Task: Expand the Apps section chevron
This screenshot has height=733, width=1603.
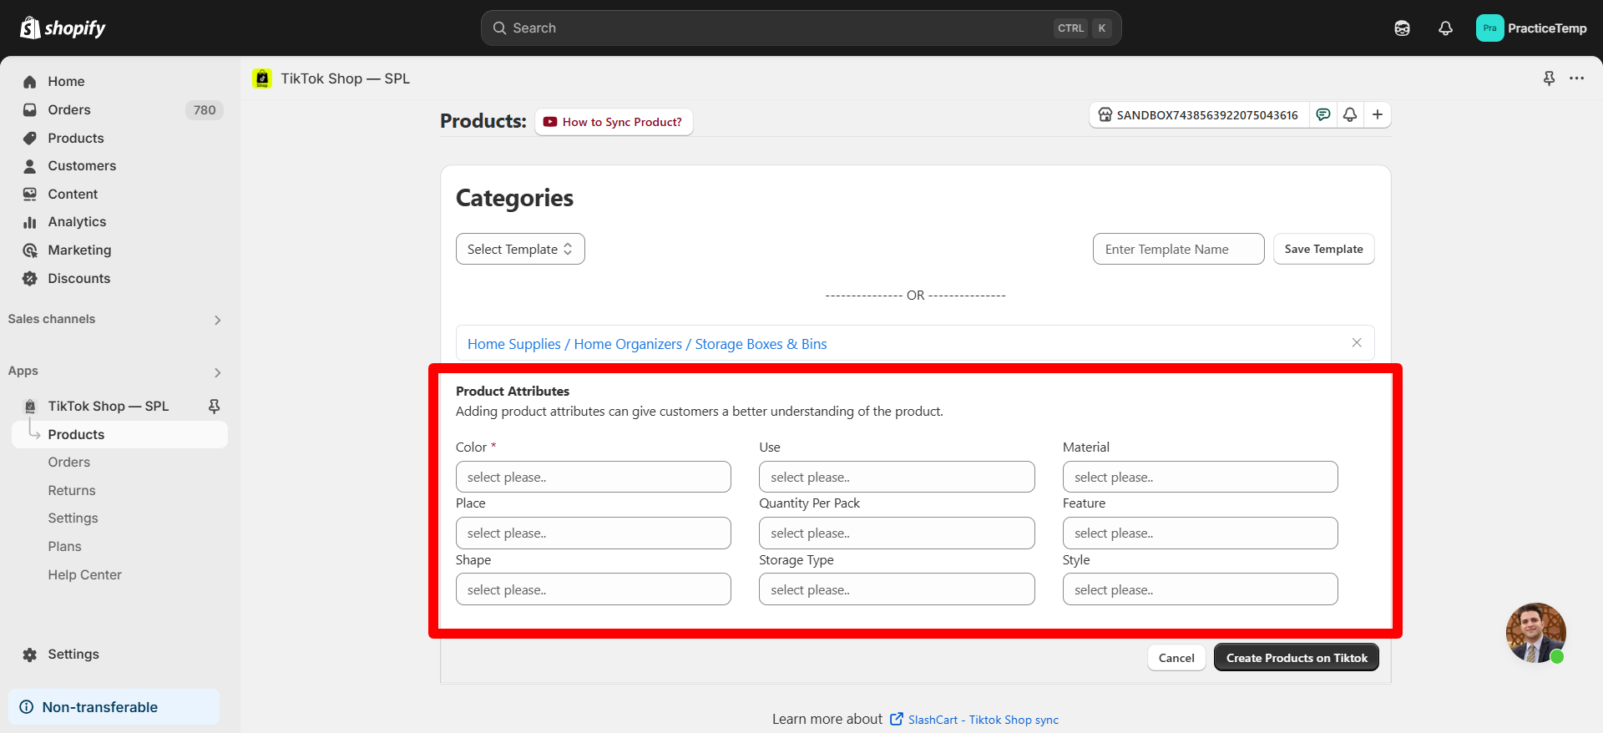Action: [x=217, y=372]
